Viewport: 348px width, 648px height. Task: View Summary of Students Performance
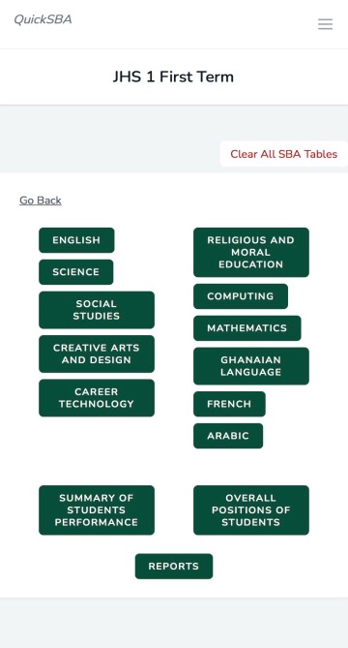pos(97,509)
